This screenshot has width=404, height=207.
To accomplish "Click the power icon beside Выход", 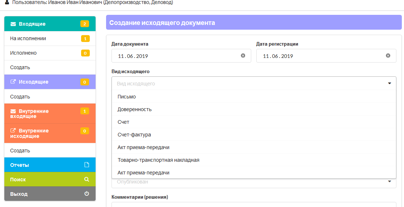I will (87, 194).
